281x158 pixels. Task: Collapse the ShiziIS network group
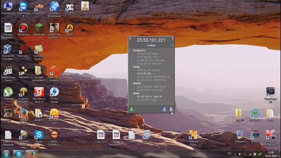coord(131,83)
